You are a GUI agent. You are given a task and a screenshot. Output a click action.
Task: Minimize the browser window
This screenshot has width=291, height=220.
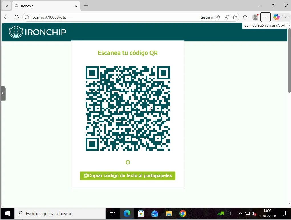[x=260, y=6]
